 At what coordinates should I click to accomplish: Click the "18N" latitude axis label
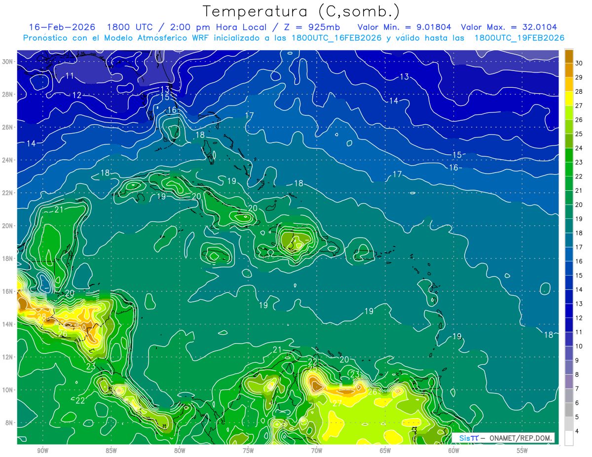click(x=8, y=258)
